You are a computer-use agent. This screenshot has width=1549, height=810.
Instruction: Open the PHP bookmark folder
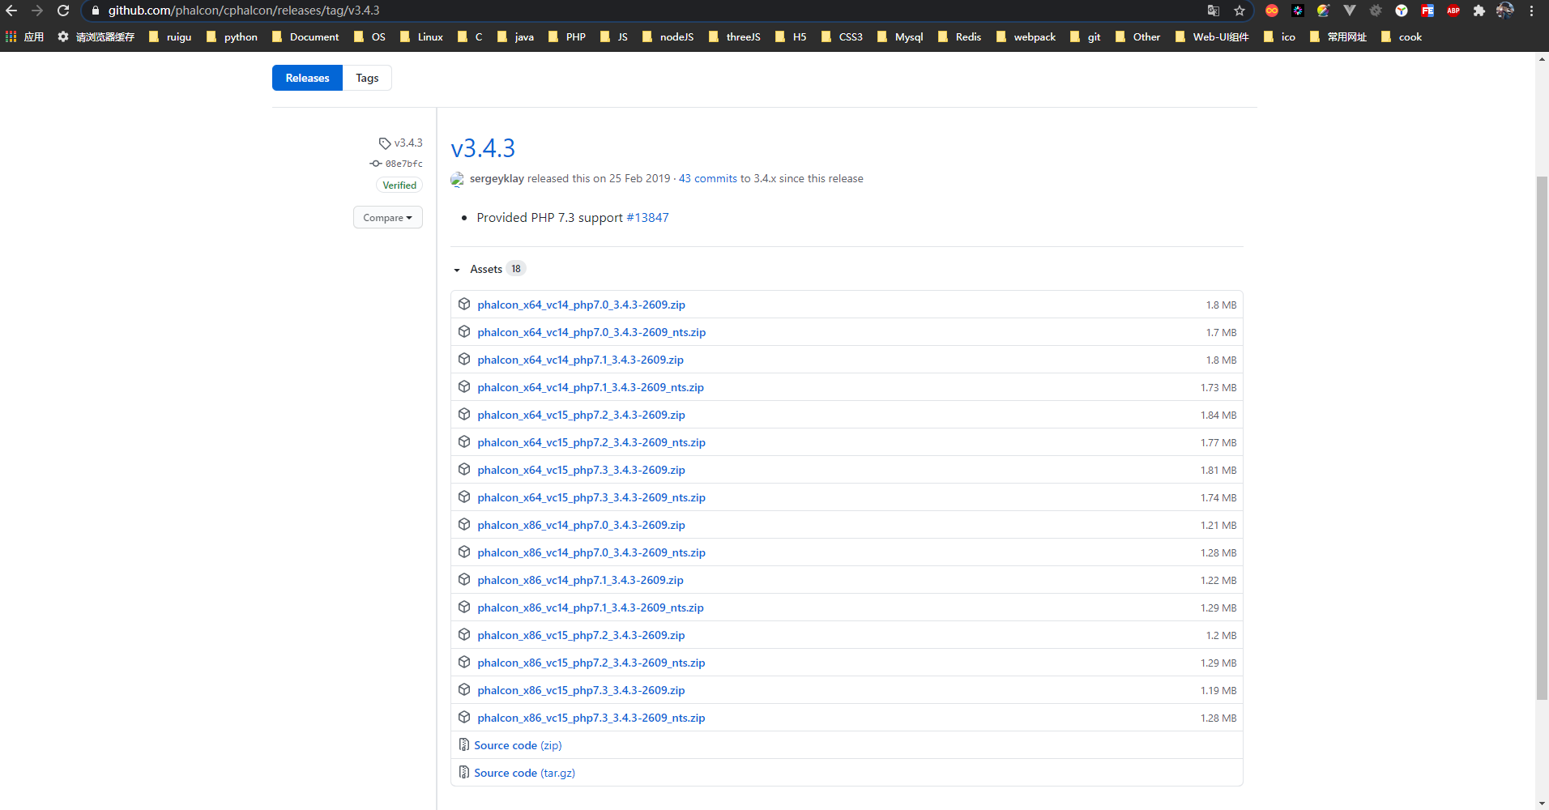[x=567, y=36]
